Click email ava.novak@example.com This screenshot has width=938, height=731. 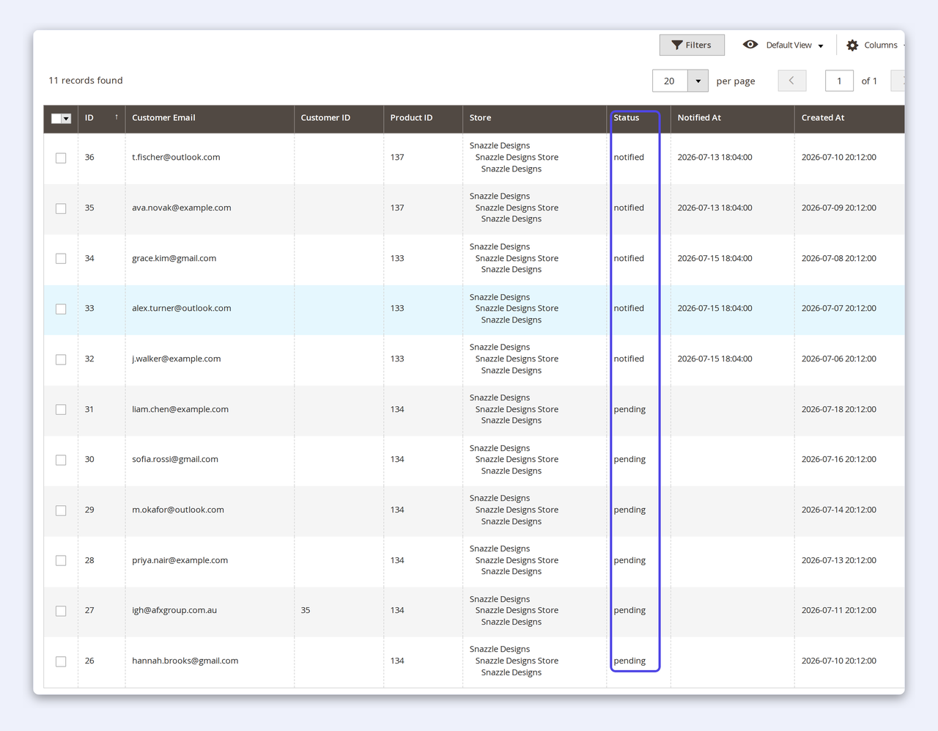(182, 208)
